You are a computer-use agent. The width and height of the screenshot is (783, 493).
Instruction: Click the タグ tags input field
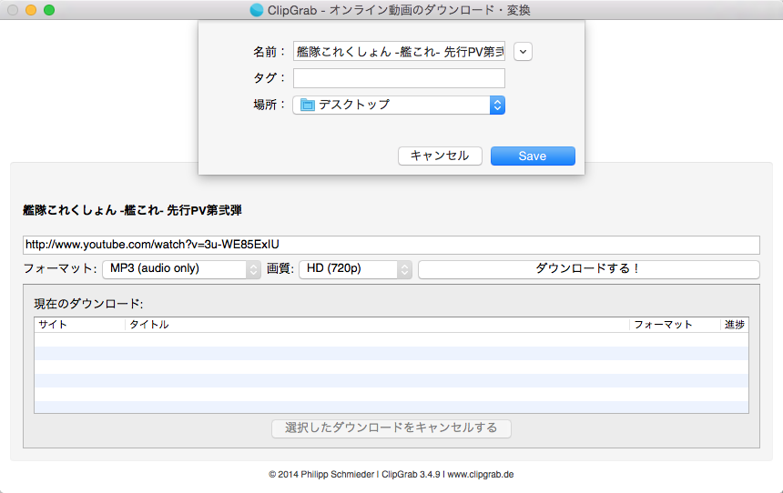[x=399, y=78]
